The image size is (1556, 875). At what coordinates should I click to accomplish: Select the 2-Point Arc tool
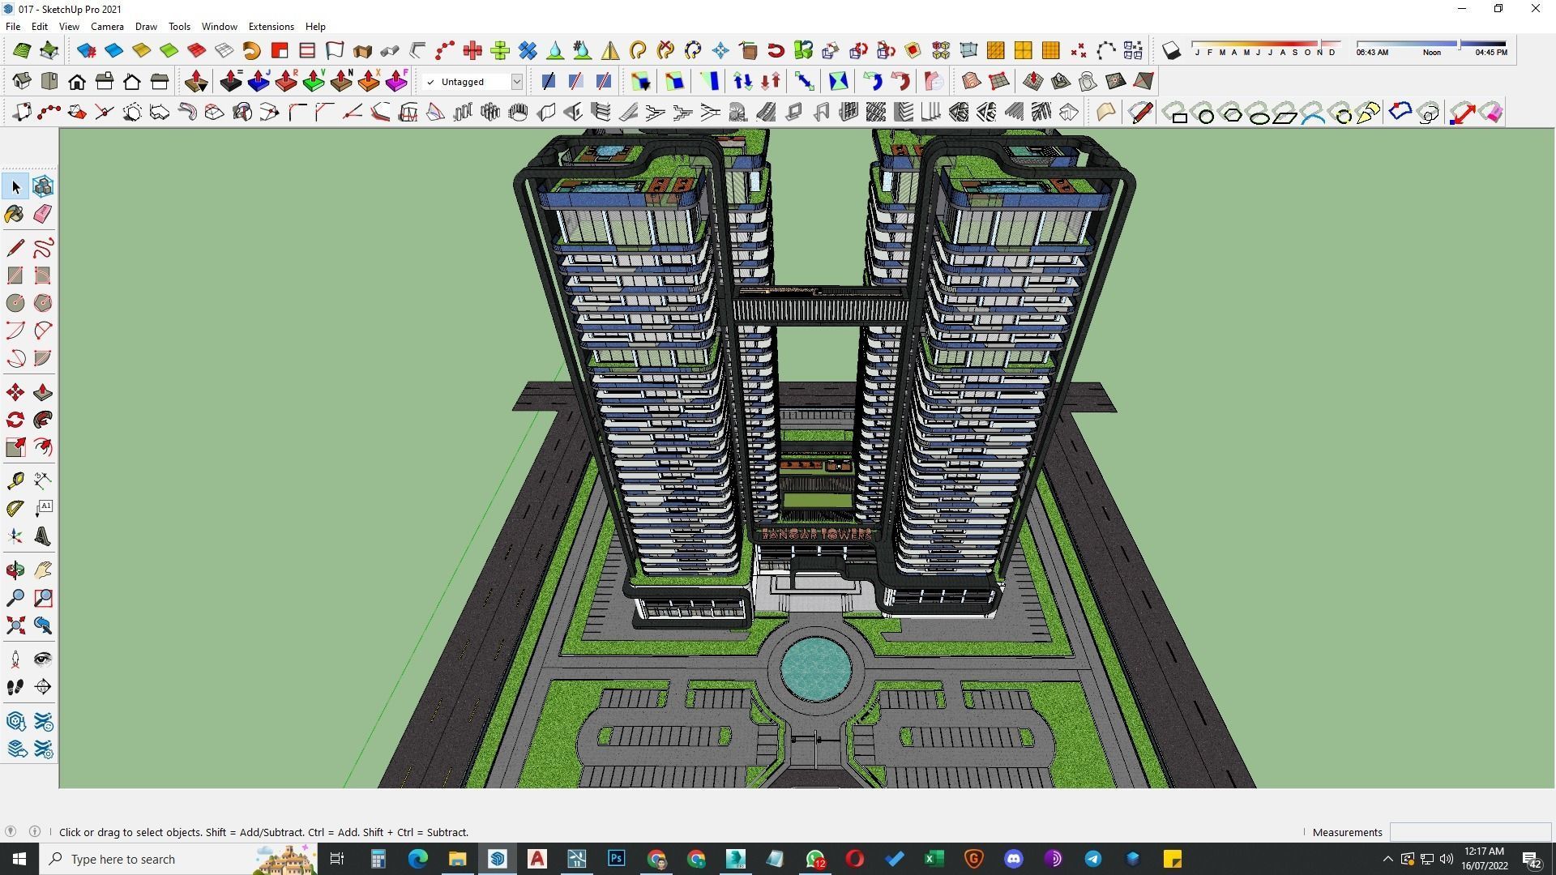click(x=43, y=331)
